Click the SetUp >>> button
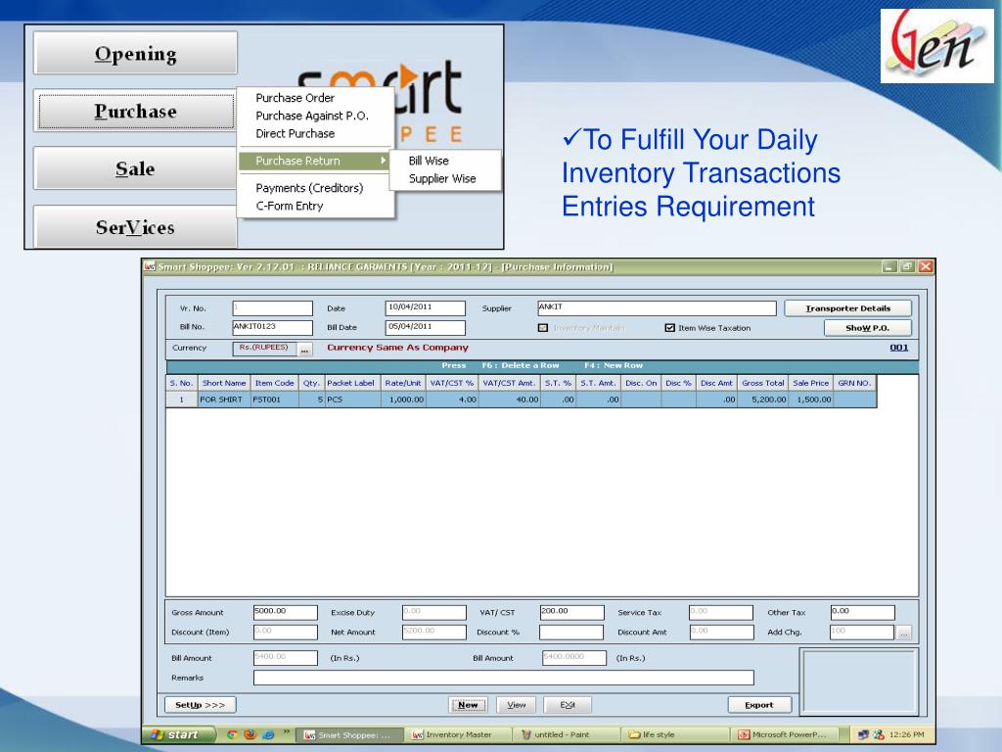 pyautogui.click(x=200, y=705)
